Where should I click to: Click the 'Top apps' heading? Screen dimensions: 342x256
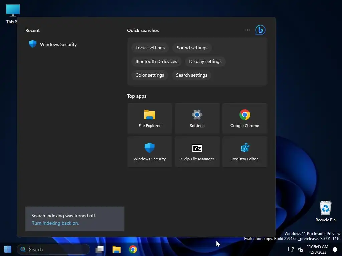pos(137,96)
